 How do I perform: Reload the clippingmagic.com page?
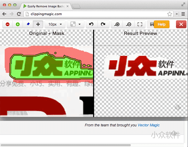19,14
